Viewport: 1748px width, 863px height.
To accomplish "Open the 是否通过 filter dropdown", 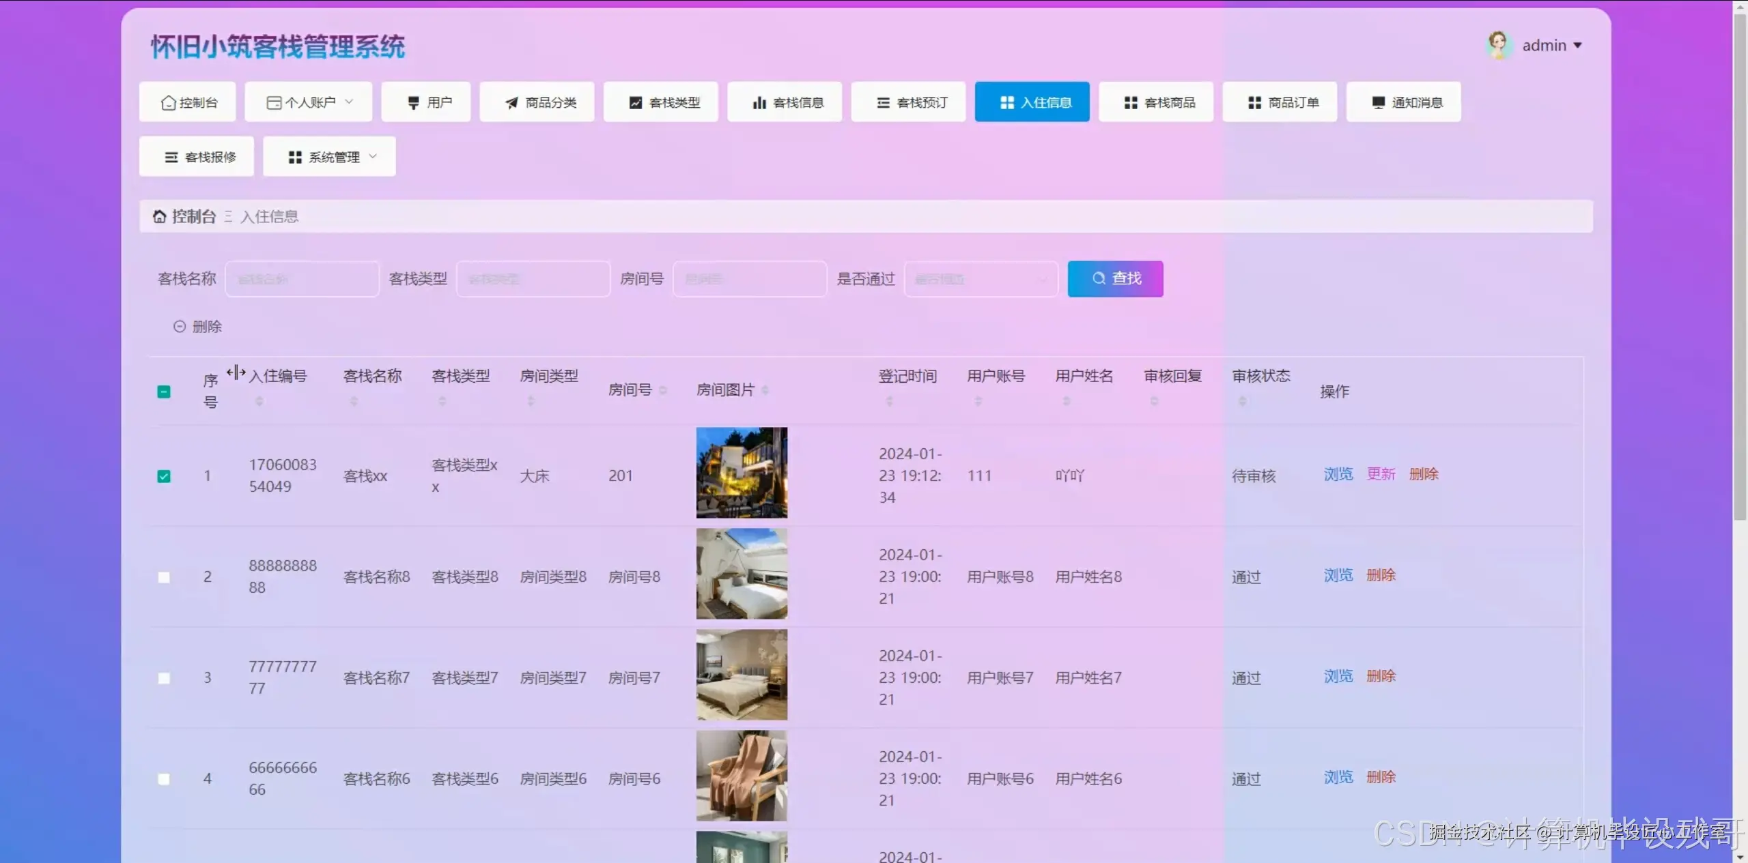I will click(x=981, y=278).
